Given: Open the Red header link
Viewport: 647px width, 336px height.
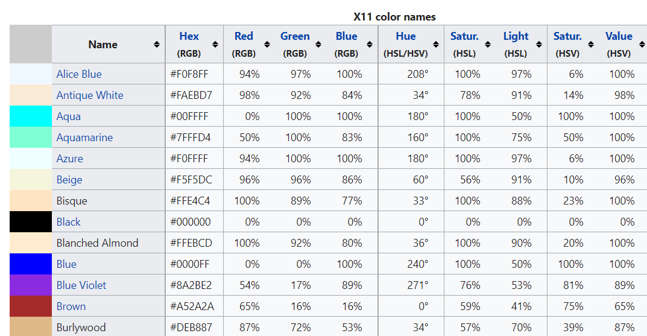Looking at the screenshot, I should pos(244,36).
